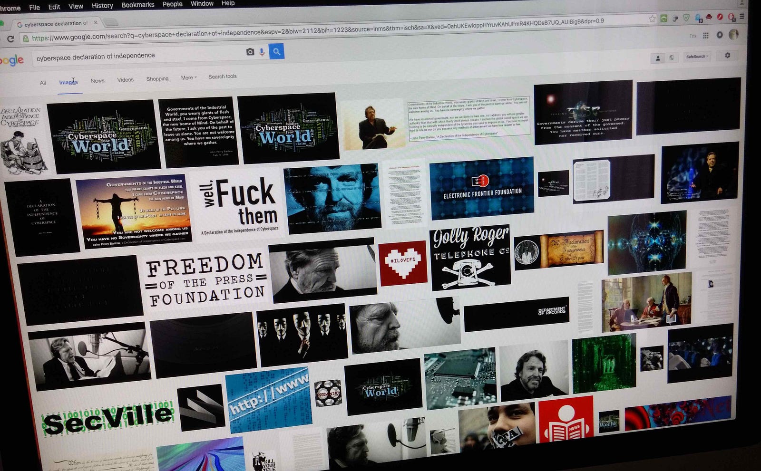Viewport: 761px width, 471px height.
Task: Open the SecVille image result
Action: 108,419
